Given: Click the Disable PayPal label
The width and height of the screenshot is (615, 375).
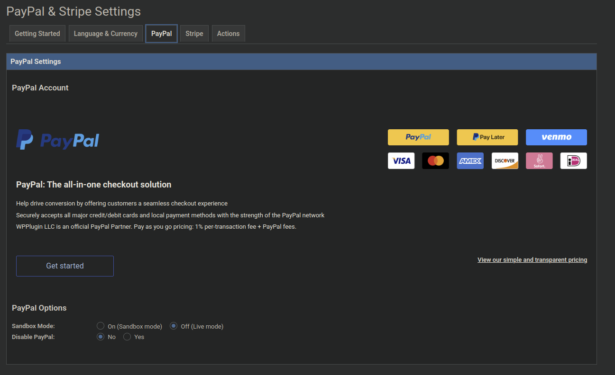Looking at the screenshot, I should coord(34,337).
